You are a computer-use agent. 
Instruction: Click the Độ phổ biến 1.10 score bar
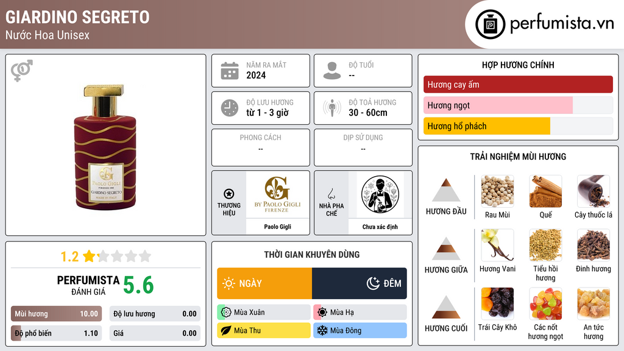[x=56, y=333]
